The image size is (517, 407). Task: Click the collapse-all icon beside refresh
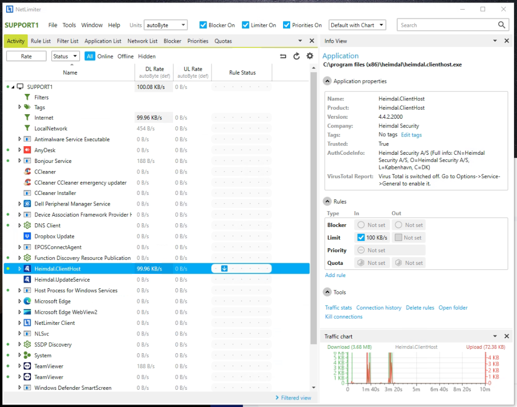[283, 56]
